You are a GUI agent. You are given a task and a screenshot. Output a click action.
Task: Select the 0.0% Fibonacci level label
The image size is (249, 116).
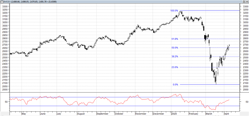click(x=175, y=85)
